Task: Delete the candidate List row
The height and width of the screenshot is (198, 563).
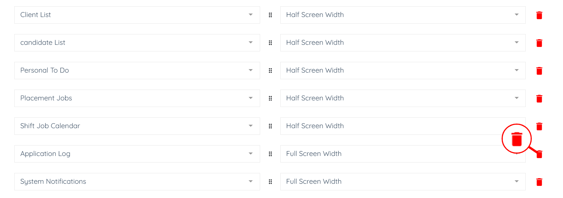Action: 539,43
